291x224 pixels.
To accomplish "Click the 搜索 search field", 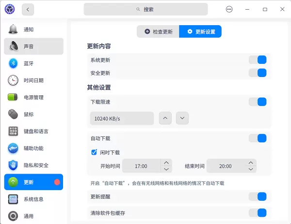I will [x=145, y=9].
